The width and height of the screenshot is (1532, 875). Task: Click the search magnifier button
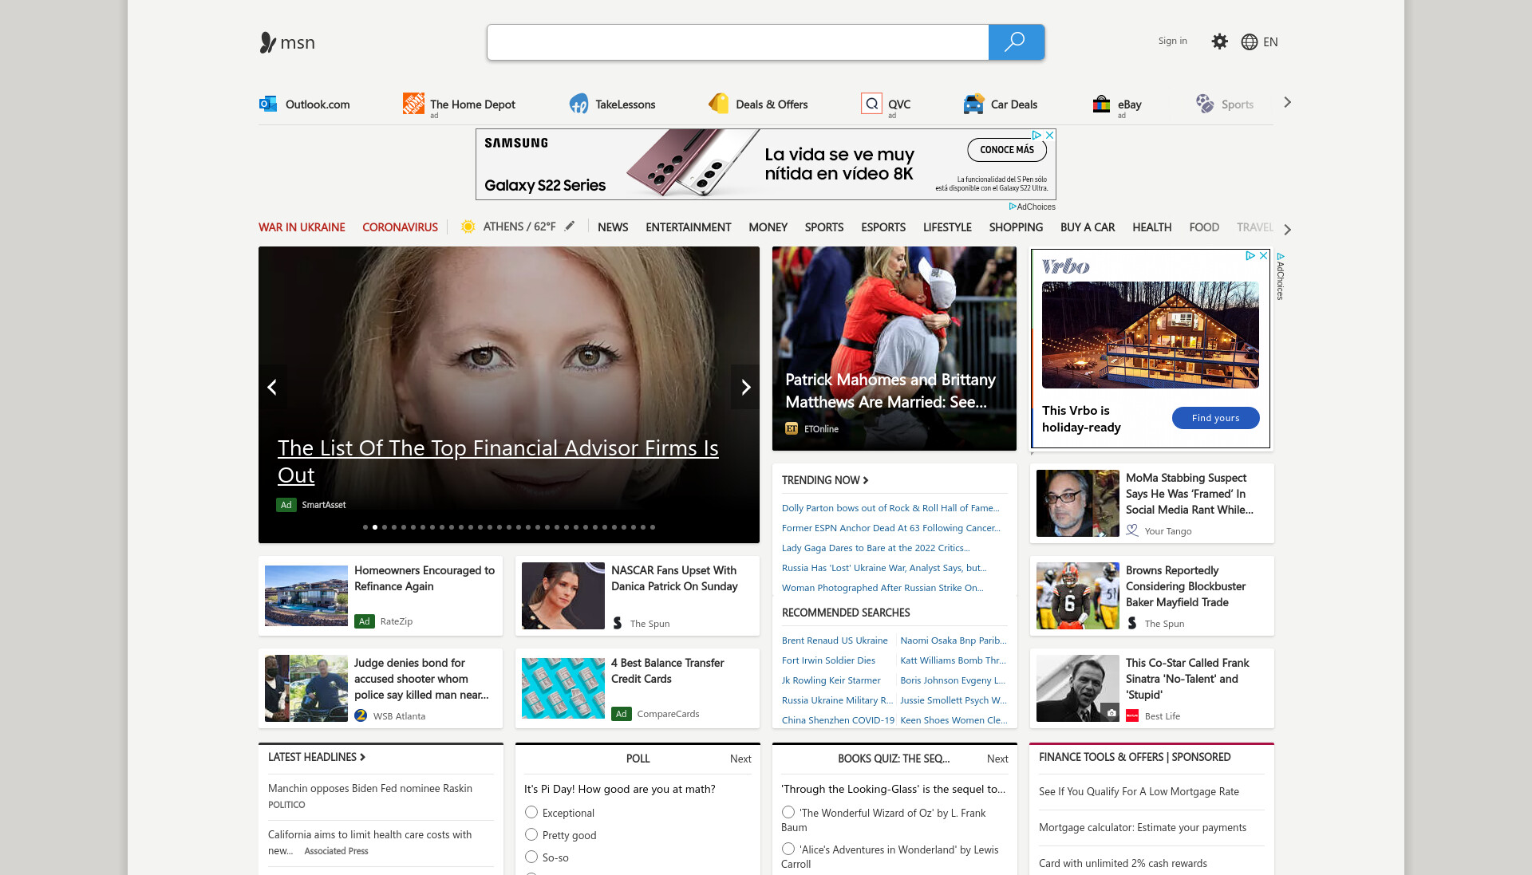pos(1016,42)
